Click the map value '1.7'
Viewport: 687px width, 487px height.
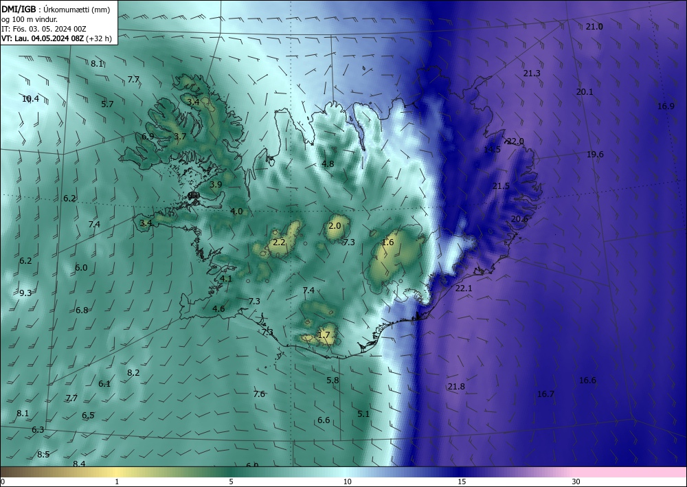[324, 335]
